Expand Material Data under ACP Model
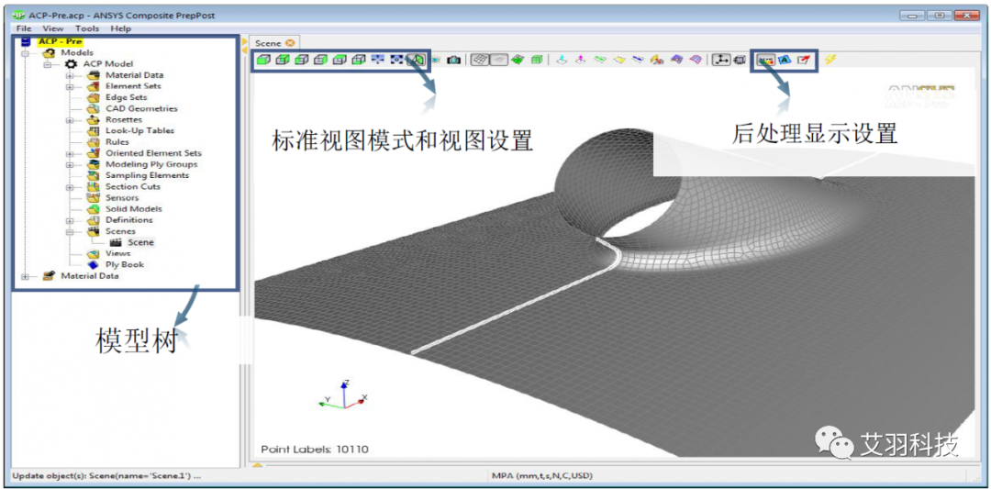 [70, 75]
